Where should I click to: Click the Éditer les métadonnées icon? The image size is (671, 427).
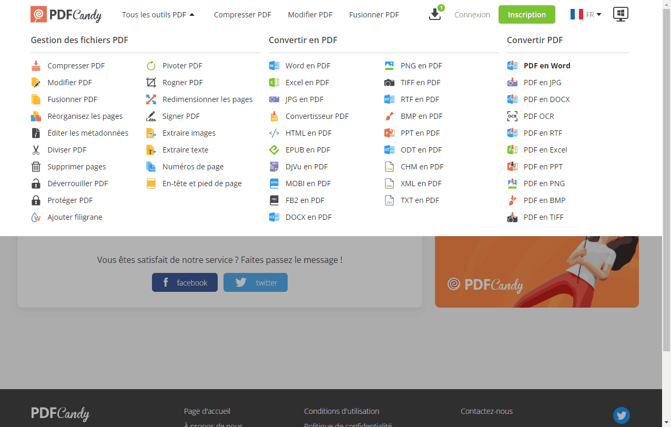(x=36, y=133)
